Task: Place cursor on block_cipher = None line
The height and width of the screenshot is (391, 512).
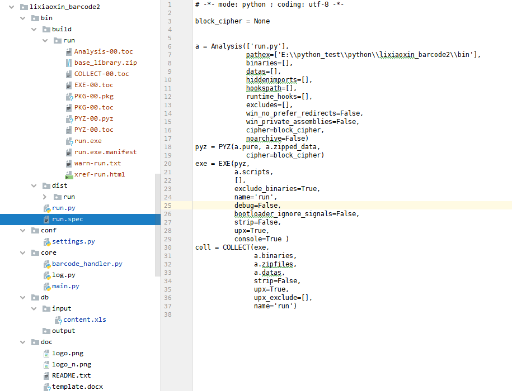Action: (232, 21)
